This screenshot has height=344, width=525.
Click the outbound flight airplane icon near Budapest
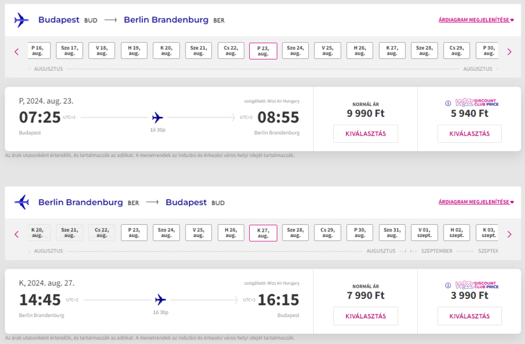[22, 20]
